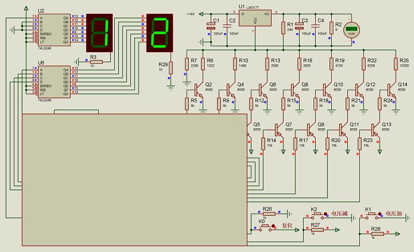Select capacitor C1 100uF

point(211,26)
